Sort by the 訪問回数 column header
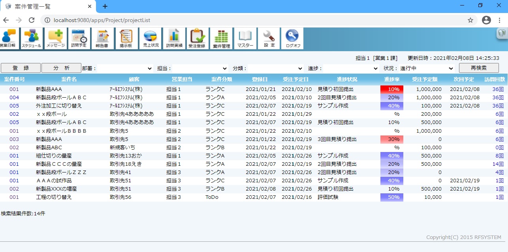 [495, 80]
